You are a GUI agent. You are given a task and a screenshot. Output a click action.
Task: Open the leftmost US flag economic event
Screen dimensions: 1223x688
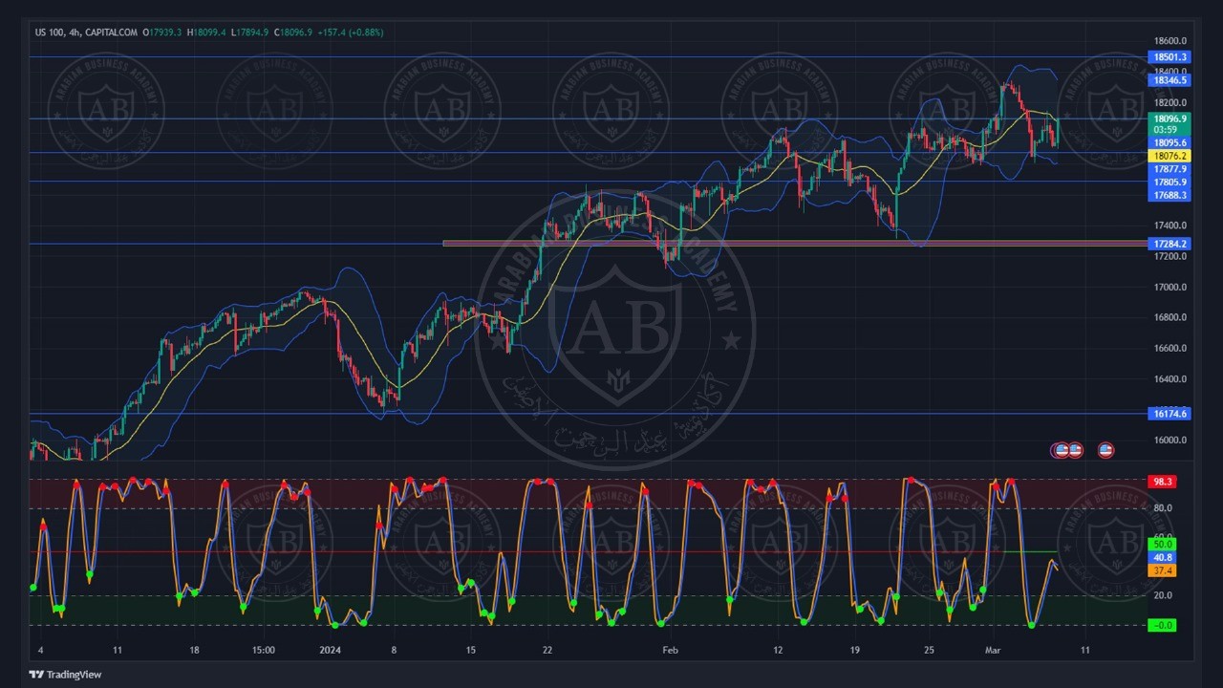point(1060,450)
